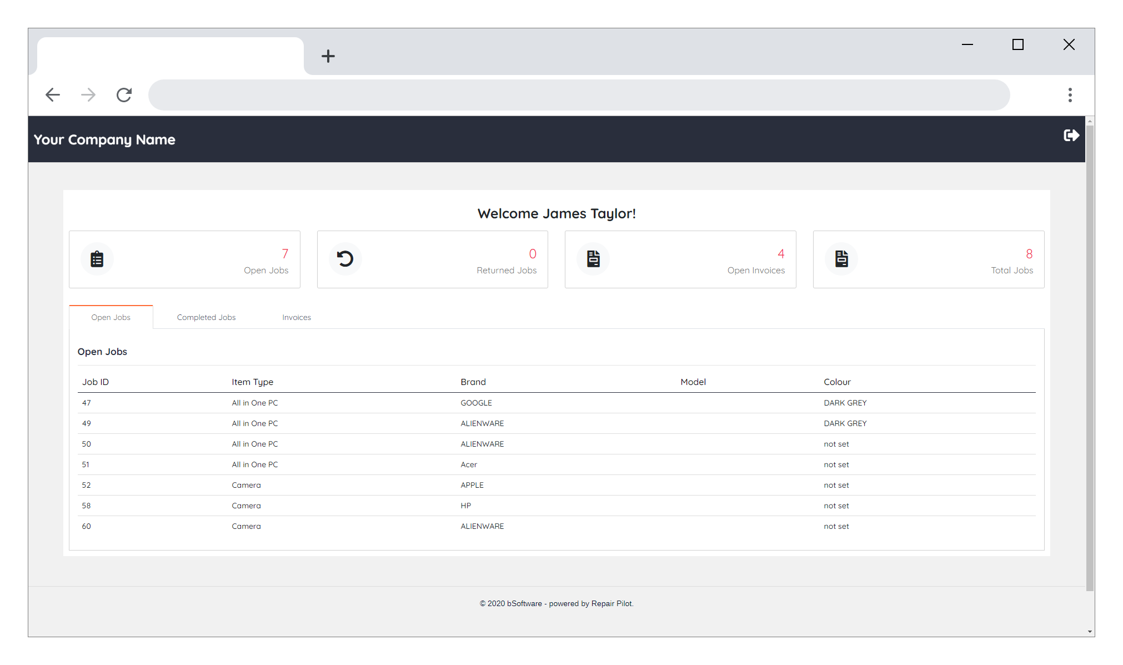The width and height of the screenshot is (1123, 665).
Task: Click DARK GREY colour for job 49
Action: pyautogui.click(x=845, y=423)
